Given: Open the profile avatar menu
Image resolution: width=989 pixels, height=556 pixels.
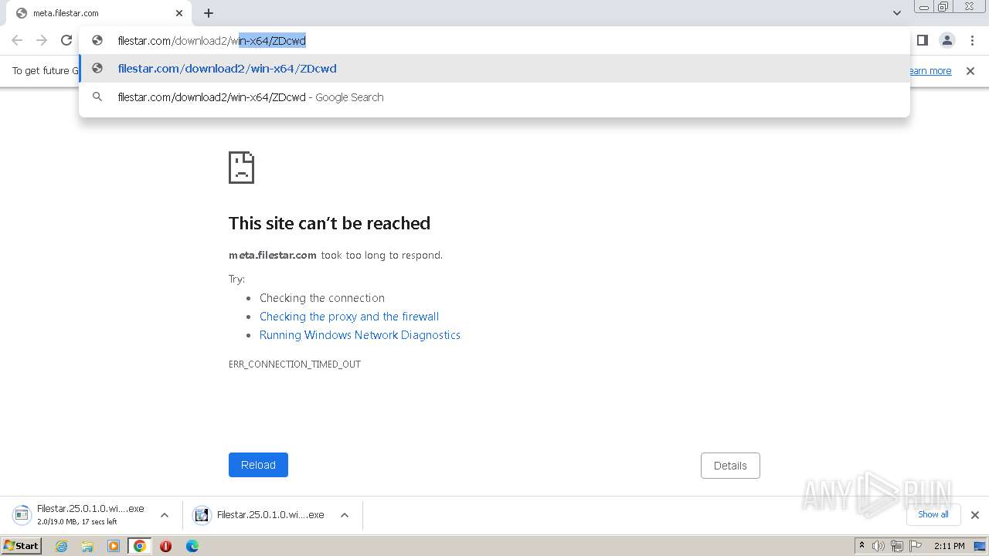Looking at the screenshot, I should 947,40.
